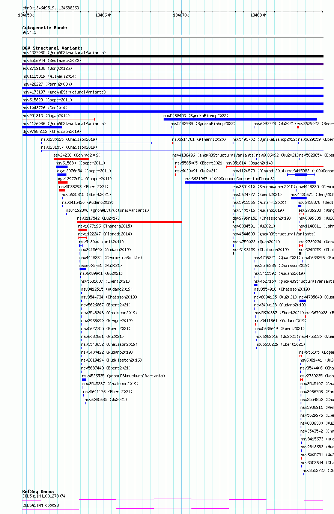Open nsv1125319 (Alsmadi2014) variant
The image size is (334, 514).
[x=49, y=76]
